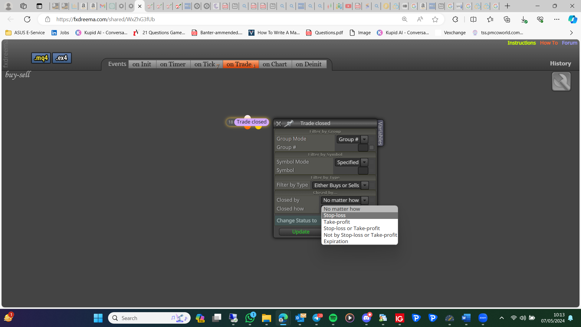This screenshot has height=327, width=581.
Task: Open the History panel
Action: pos(560,63)
